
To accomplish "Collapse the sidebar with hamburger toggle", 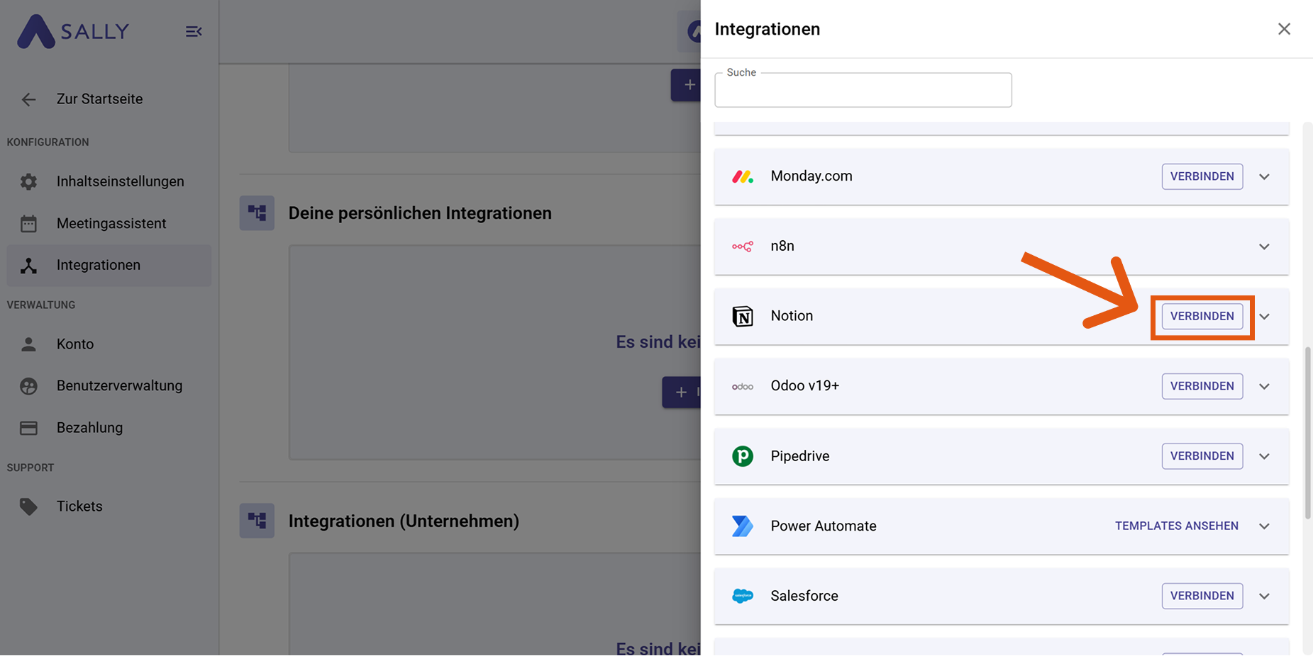I will [193, 31].
